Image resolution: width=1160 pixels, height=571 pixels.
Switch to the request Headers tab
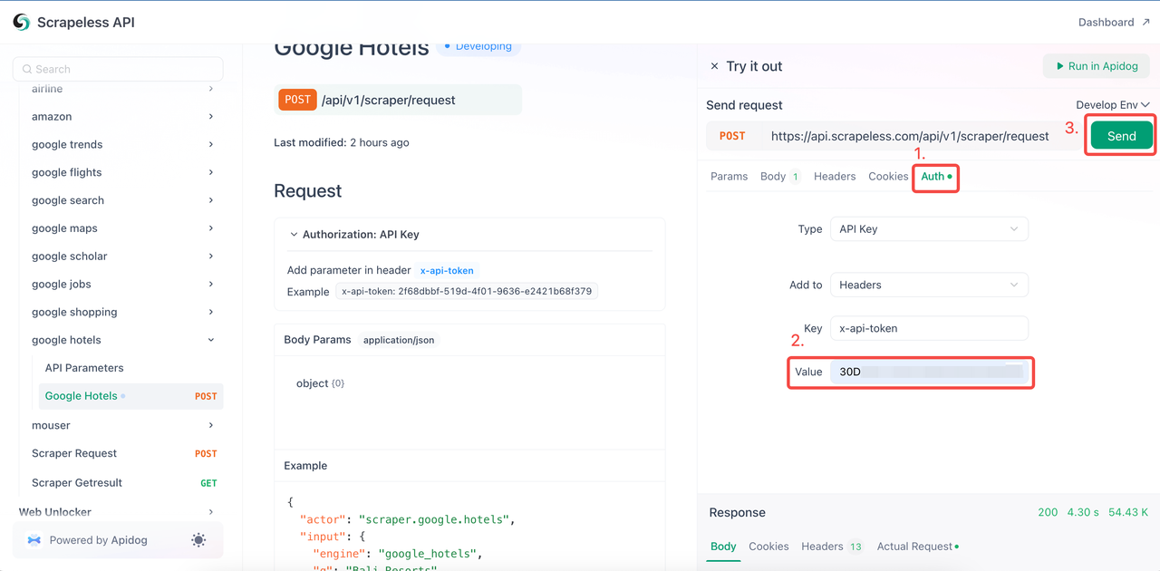[x=835, y=176]
